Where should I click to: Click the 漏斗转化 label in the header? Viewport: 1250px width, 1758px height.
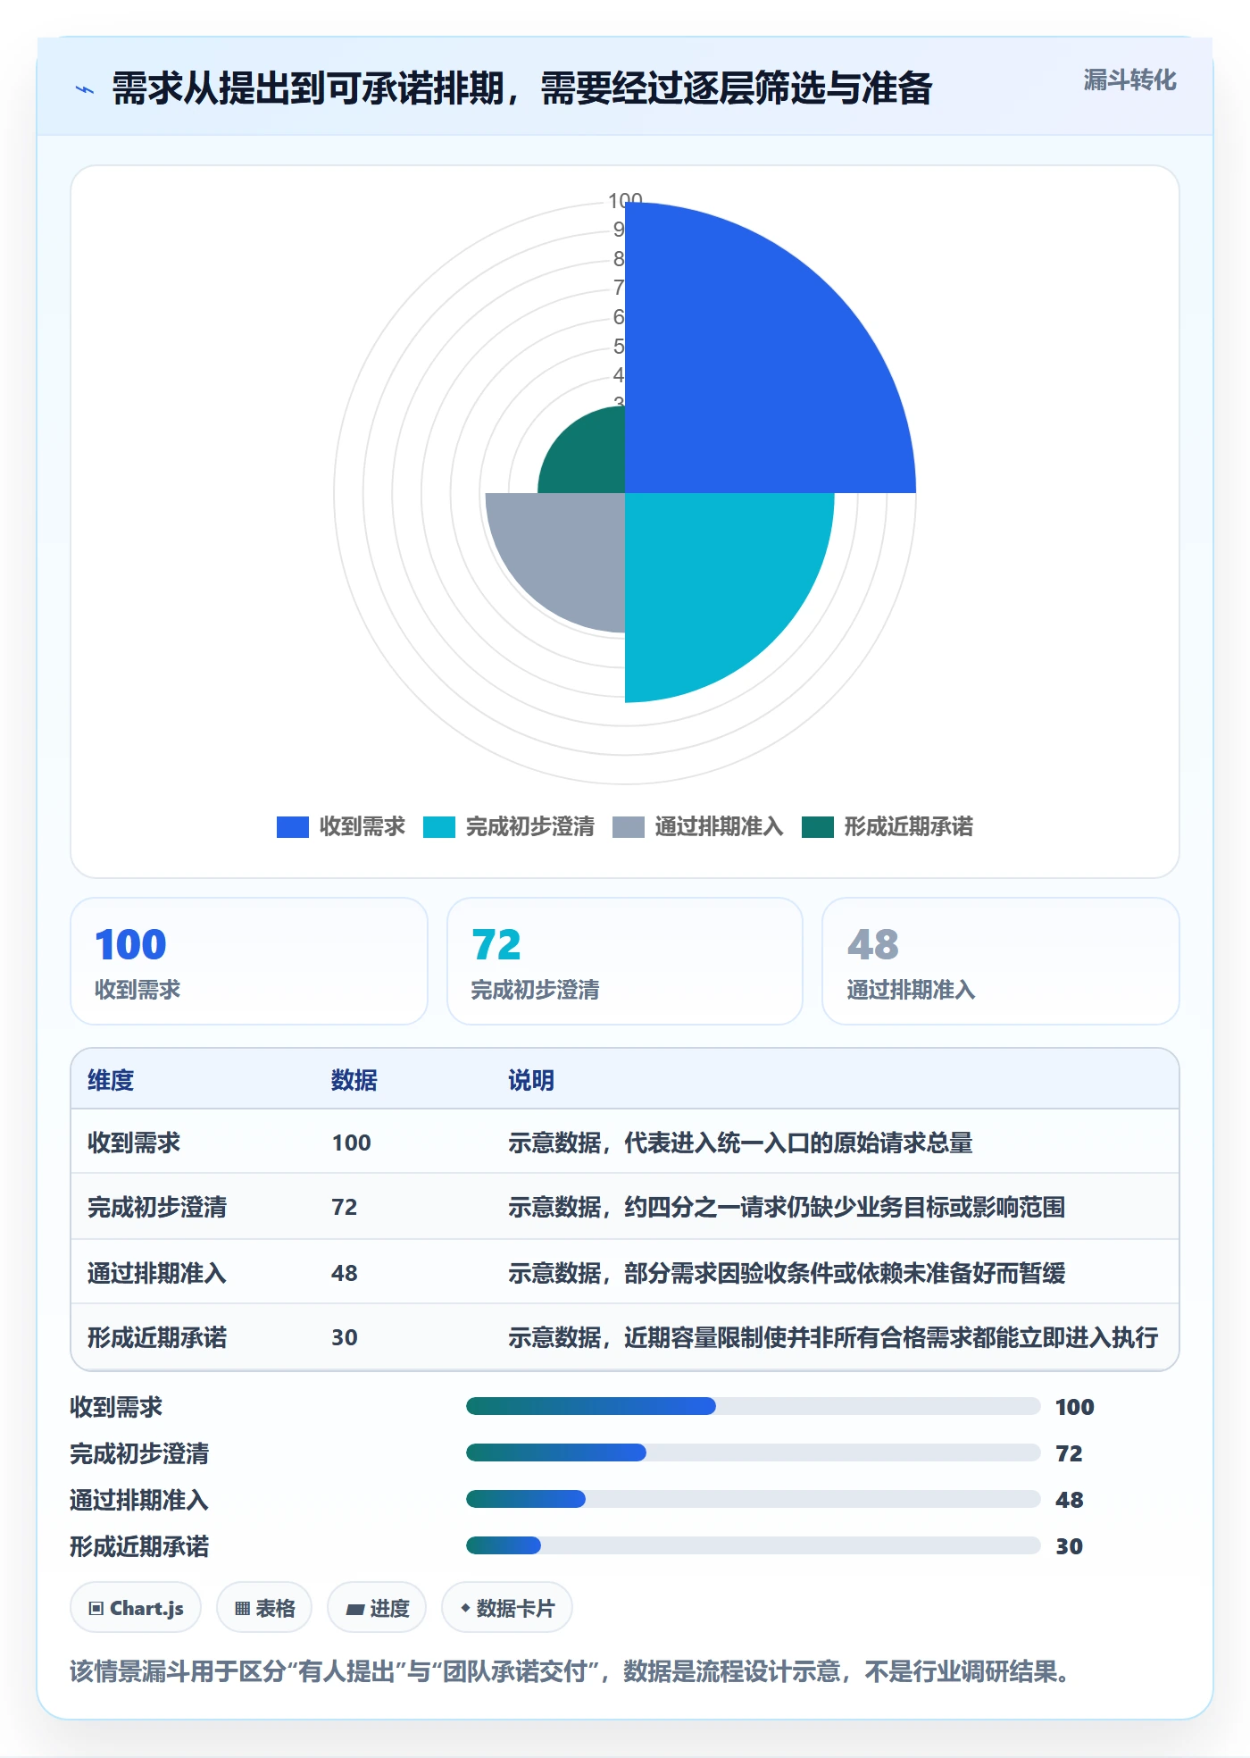point(1129,80)
